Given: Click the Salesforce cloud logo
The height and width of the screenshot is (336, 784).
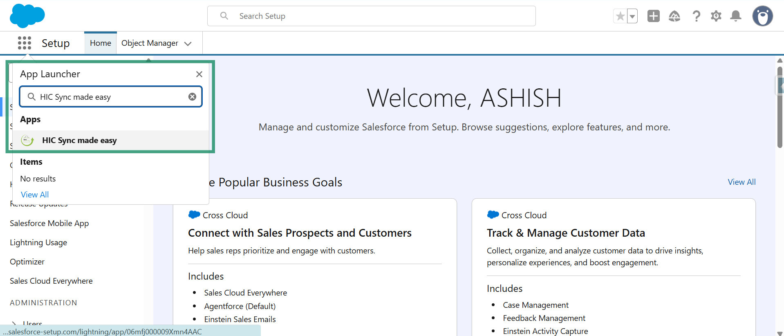Looking at the screenshot, I should point(27,16).
